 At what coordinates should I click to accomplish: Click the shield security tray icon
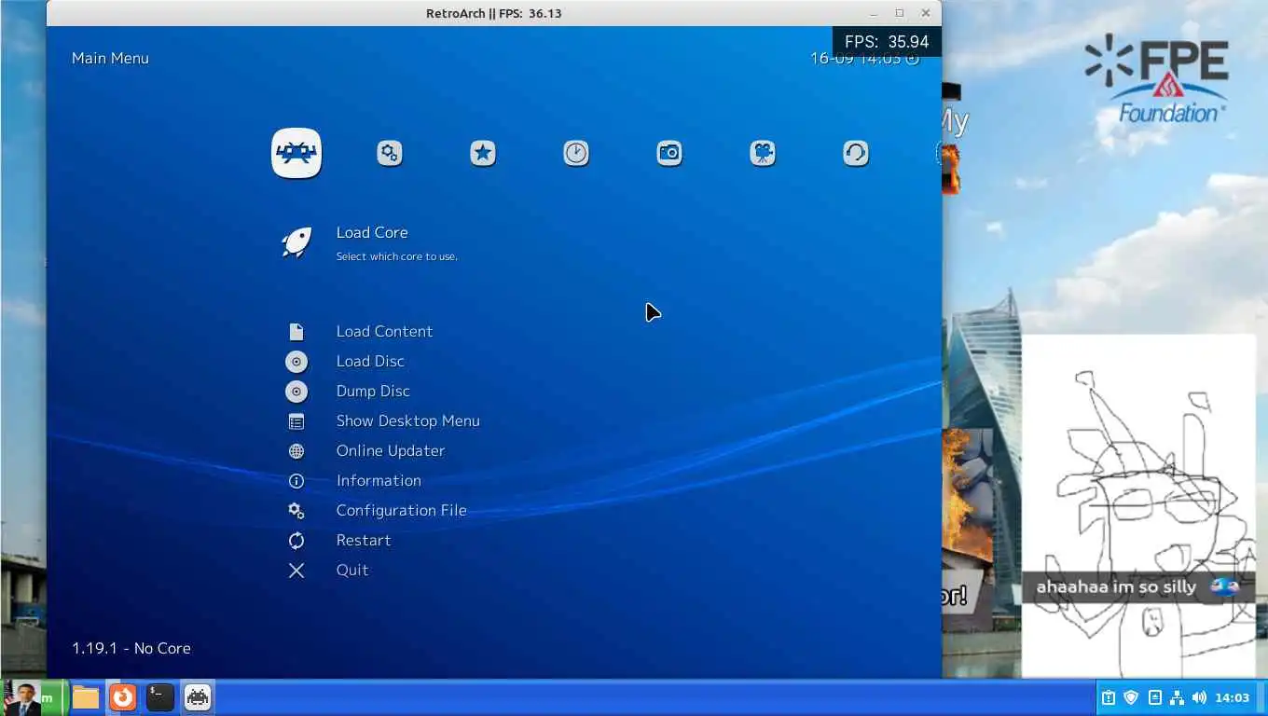tap(1131, 697)
